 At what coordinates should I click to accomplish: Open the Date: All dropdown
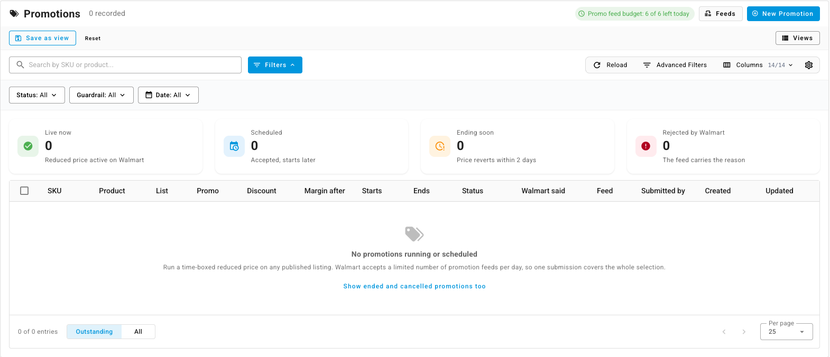point(168,95)
